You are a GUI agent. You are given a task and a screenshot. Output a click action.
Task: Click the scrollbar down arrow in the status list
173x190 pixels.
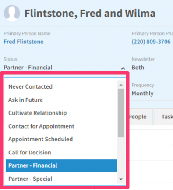pos(121,179)
